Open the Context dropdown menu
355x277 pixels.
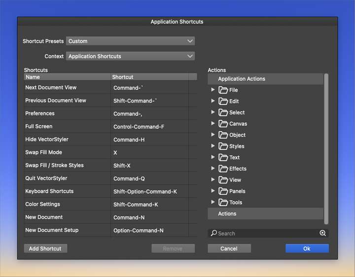coord(130,56)
